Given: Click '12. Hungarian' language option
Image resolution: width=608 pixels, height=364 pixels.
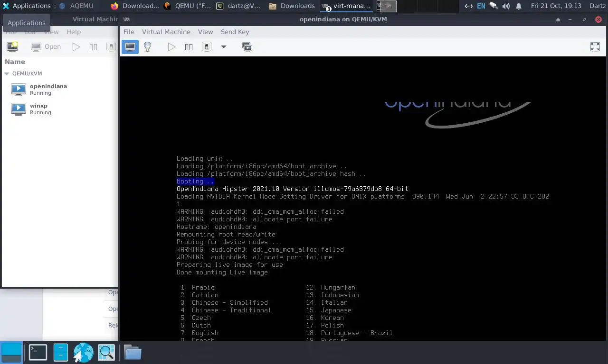Looking at the screenshot, I should [331, 287].
